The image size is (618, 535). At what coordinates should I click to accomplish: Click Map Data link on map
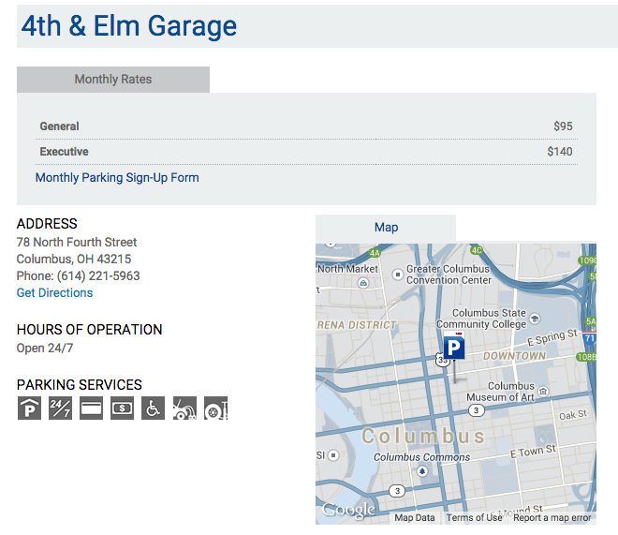415,517
